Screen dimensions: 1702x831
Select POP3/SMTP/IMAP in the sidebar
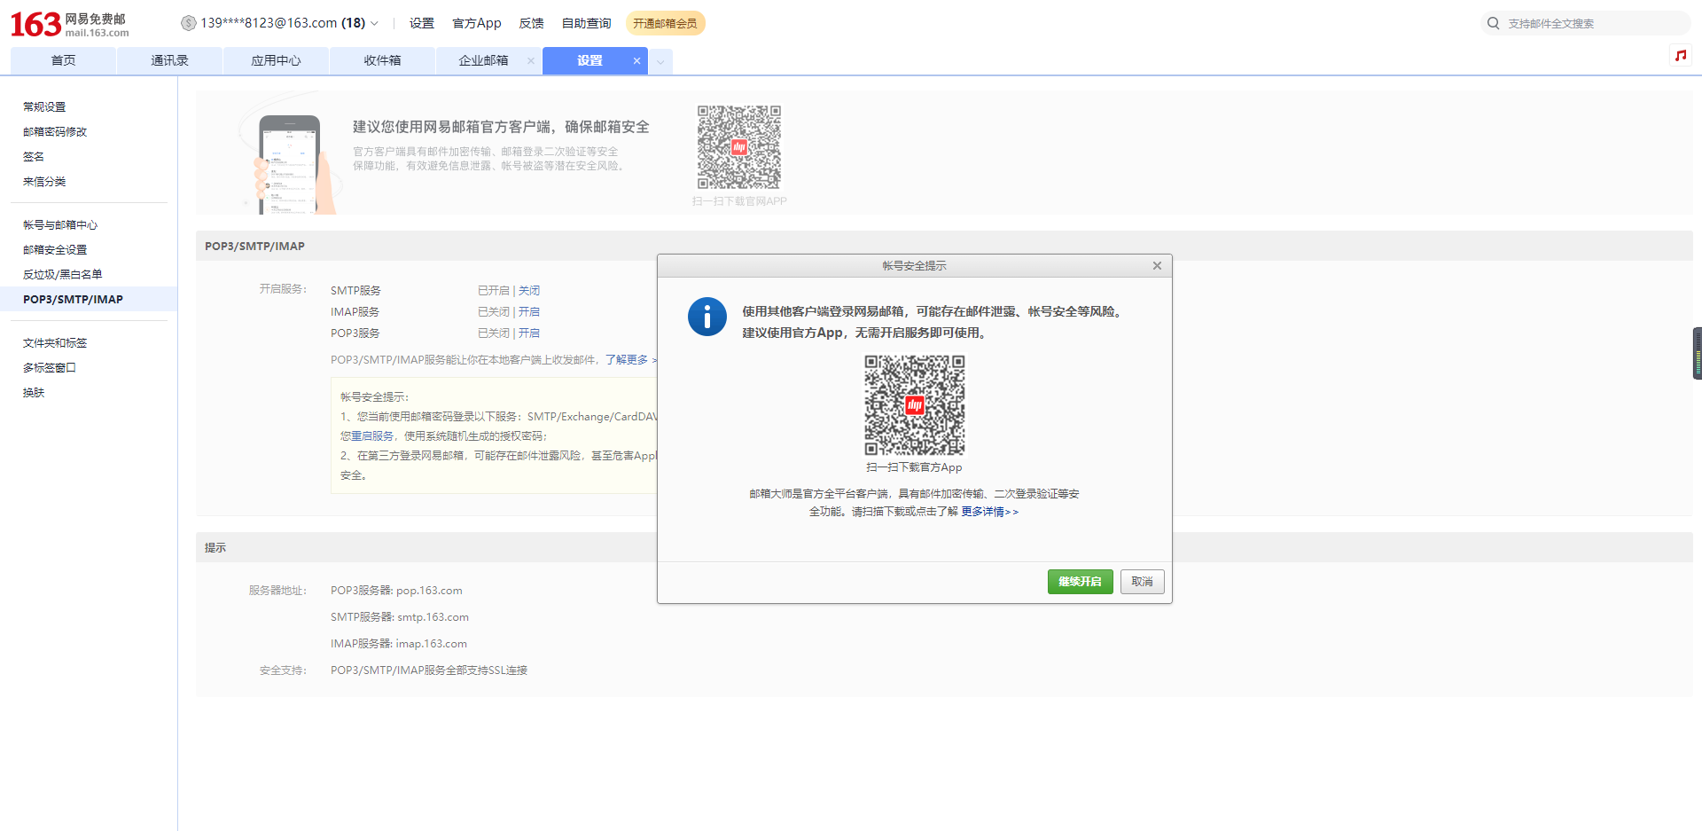click(x=89, y=299)
